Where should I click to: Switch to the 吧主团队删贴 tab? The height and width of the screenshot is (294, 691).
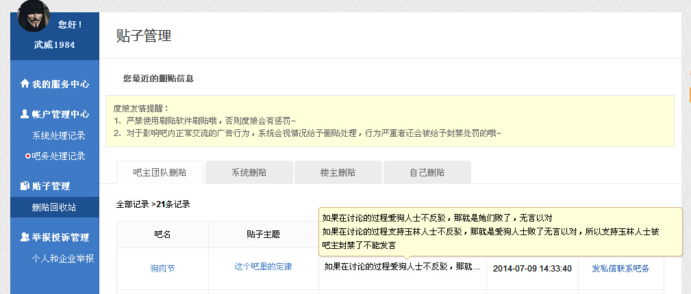[160, 172]
